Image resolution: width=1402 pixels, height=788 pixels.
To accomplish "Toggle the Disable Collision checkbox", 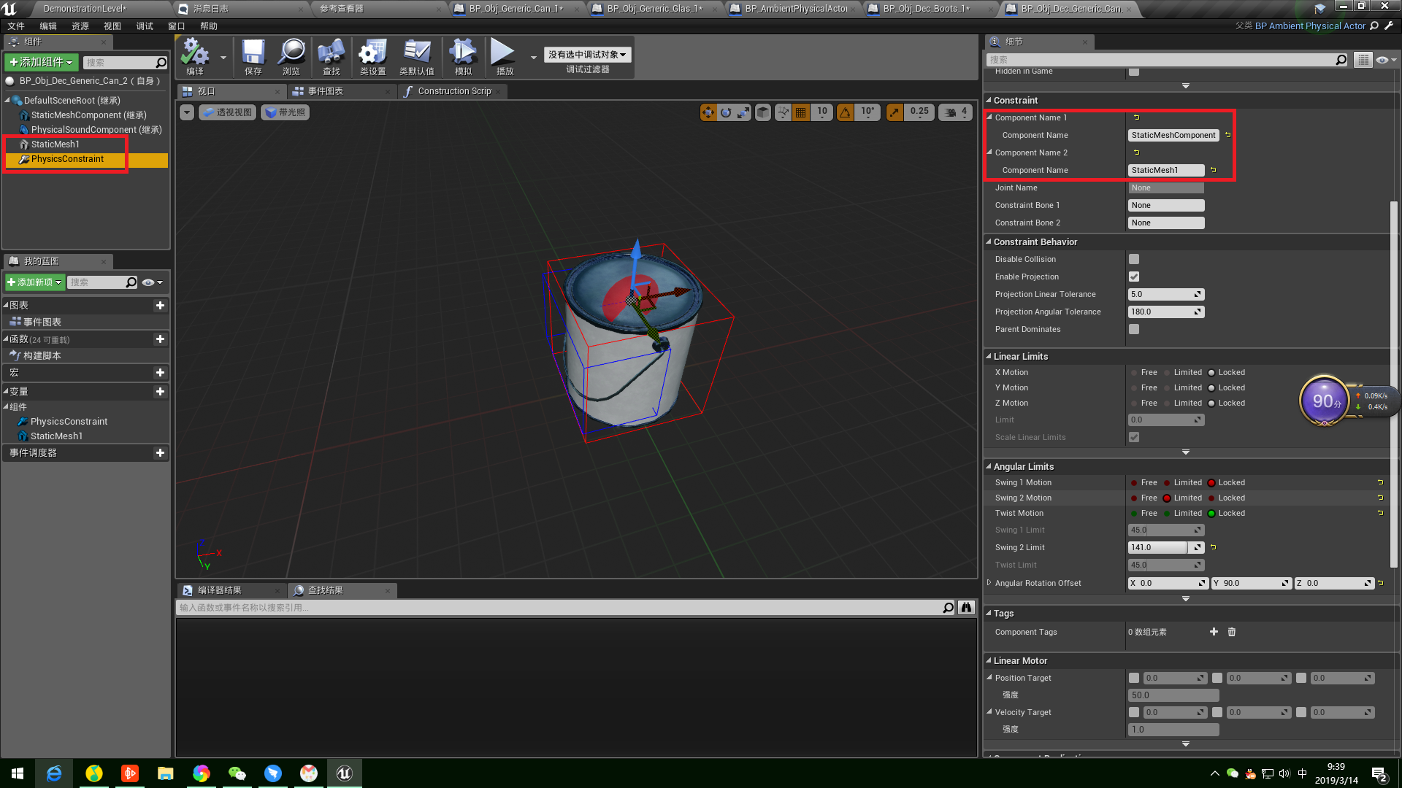I will click(1134, 259).
